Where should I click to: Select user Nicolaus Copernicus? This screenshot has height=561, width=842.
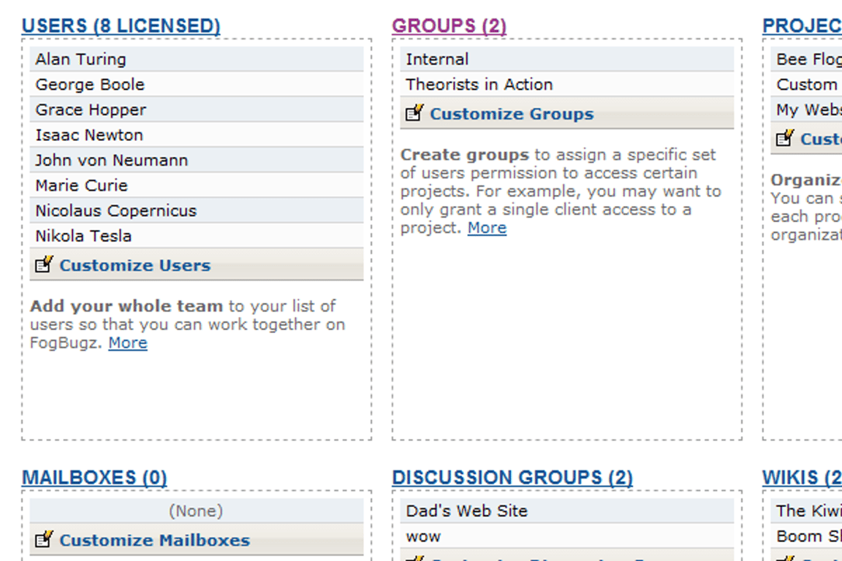click(x=197, y=210)
